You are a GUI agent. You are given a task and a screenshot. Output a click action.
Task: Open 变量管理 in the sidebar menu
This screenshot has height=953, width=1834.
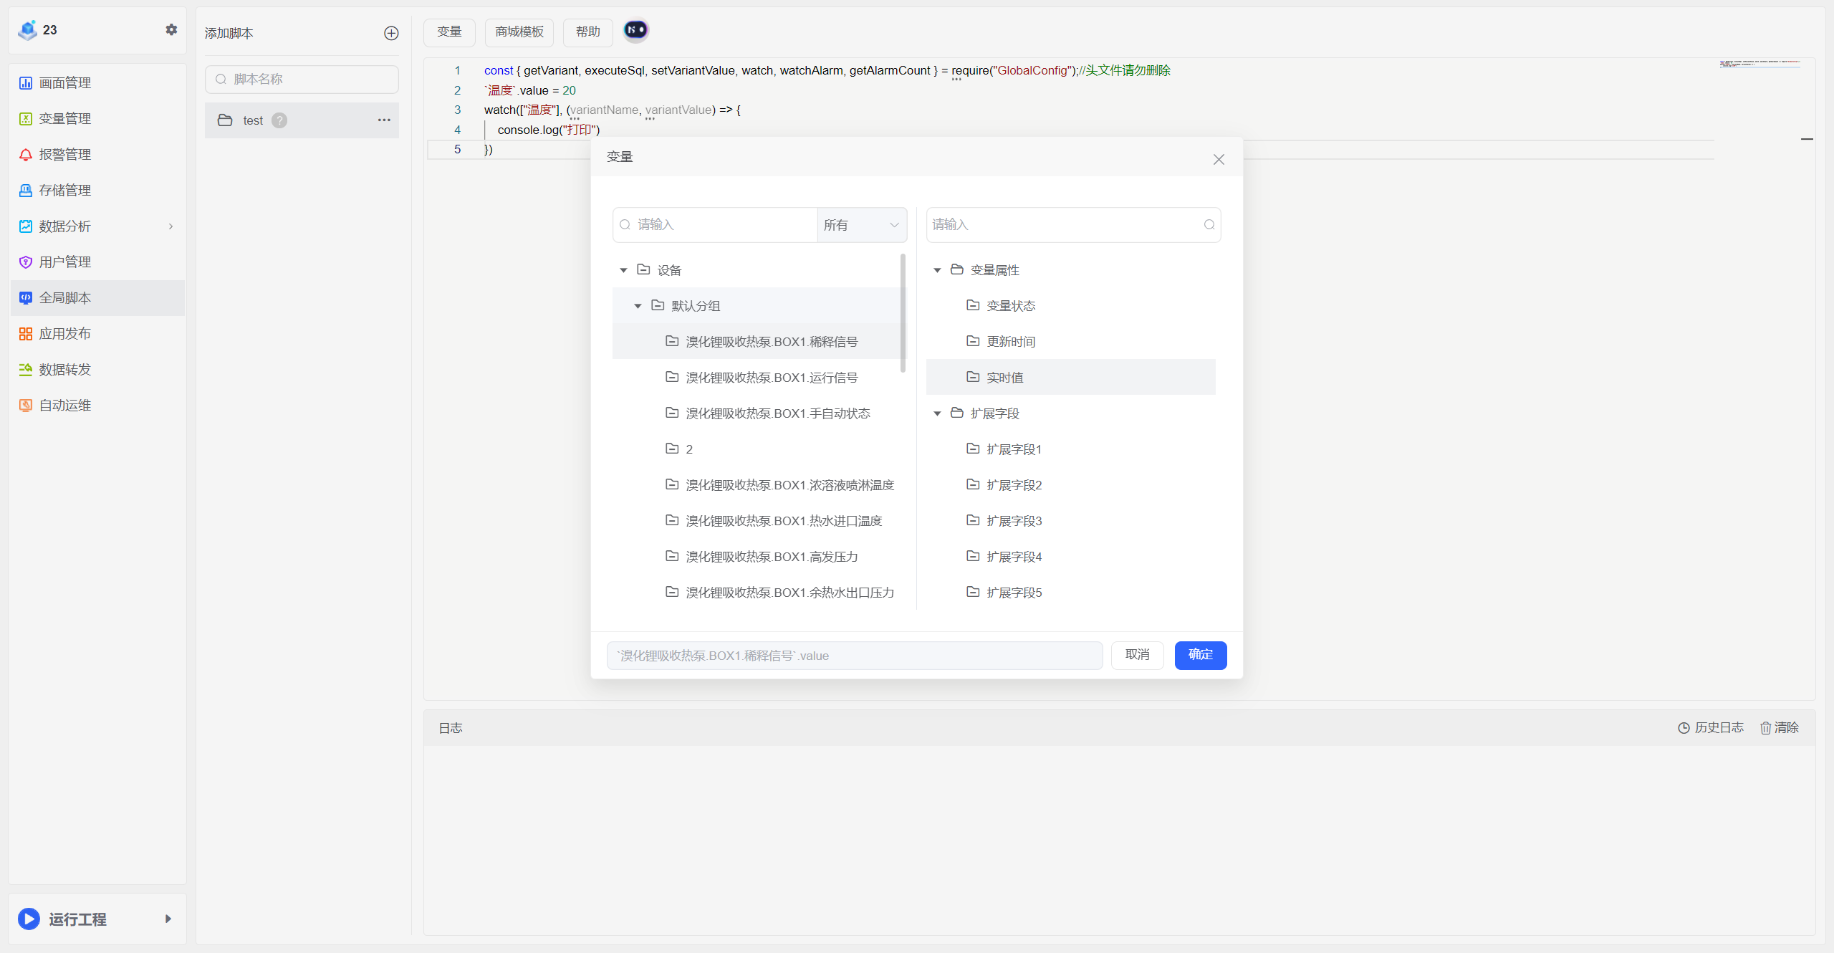click(64, 119)
